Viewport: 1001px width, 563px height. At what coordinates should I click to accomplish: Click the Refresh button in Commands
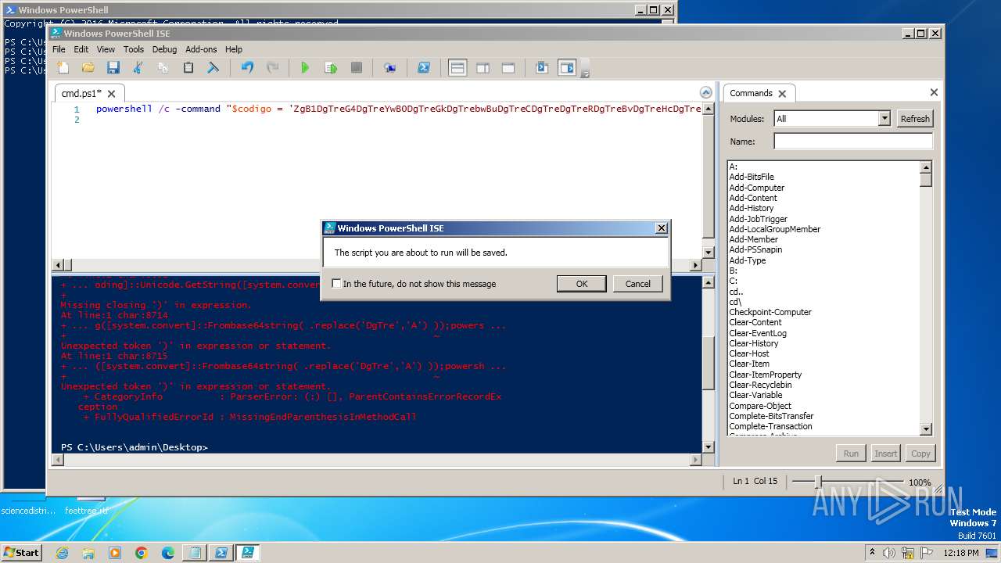(x=914, y=119)
